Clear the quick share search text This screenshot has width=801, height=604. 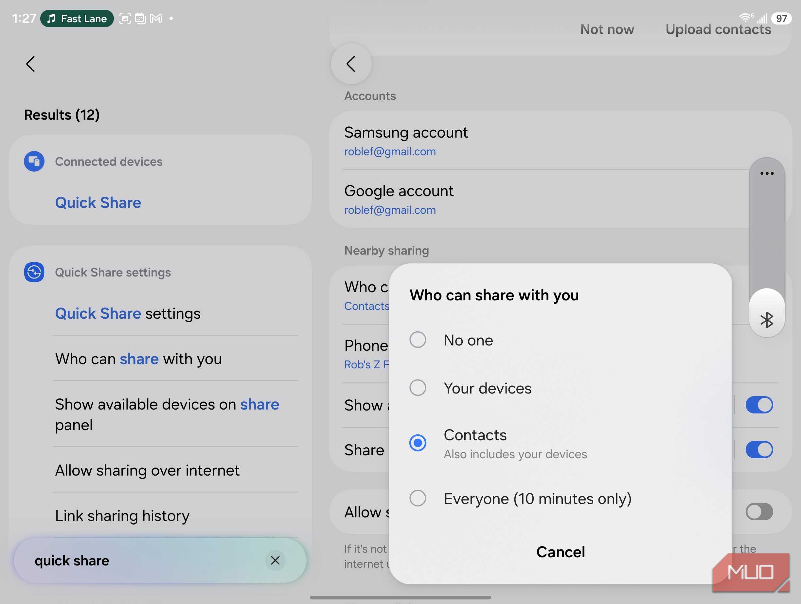coord(275,560)
